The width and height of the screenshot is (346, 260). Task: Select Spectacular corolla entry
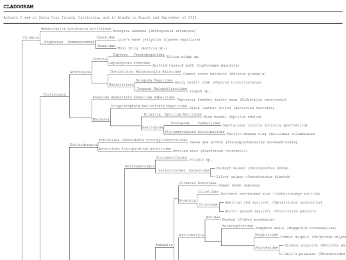pyautogui.click(x=265, y=125)
